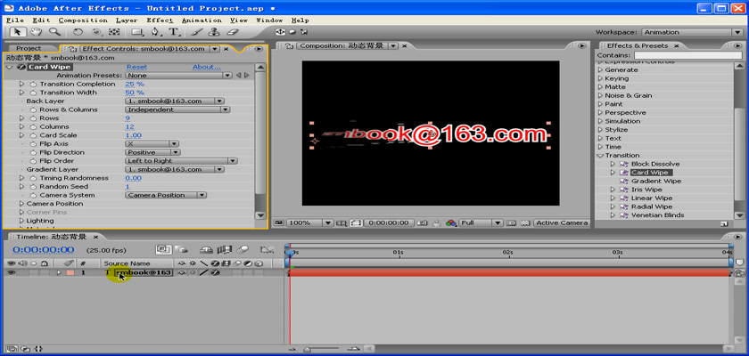The width and height of the screenshot is (749, 356).
Task: Open viewer Full resolution dropdown
Action: [481, 222]
